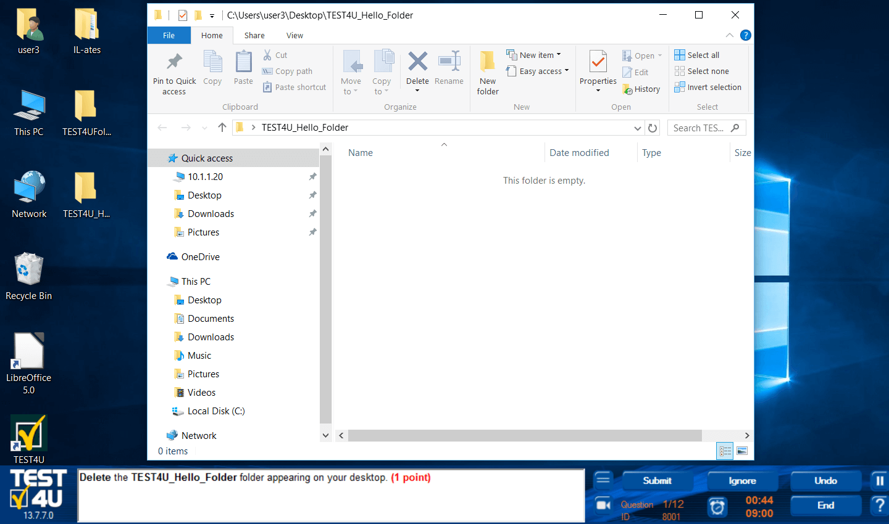Viewport: 889px width, 524px height.
Task: Pause the TEST4U exam timer
Action: 879,481
